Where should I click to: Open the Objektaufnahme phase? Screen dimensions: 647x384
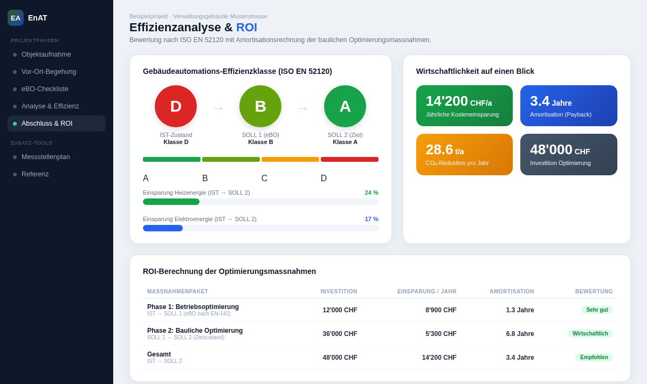pos(57,54)
